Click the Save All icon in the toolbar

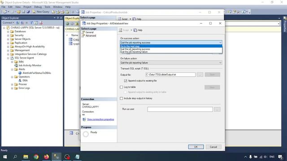tap(28, 12)
